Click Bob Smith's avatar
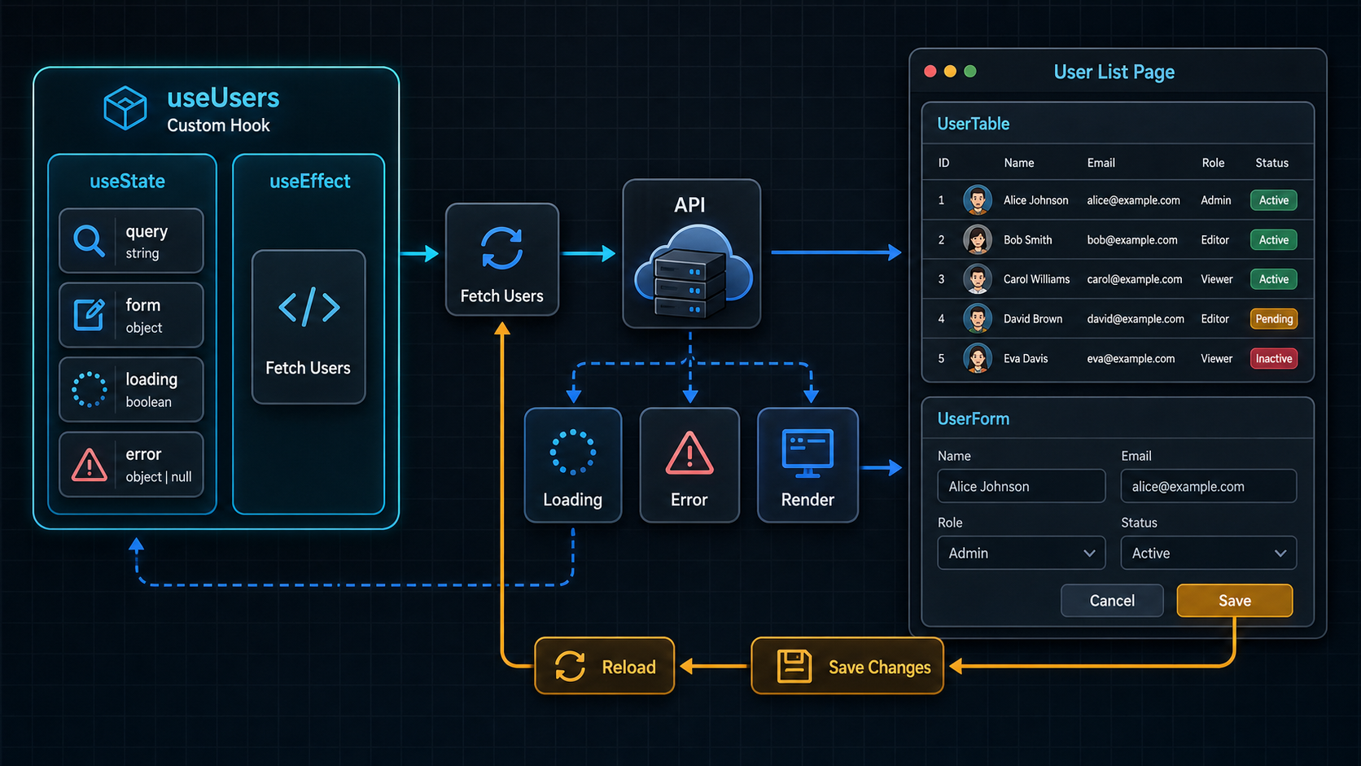Viewport: 1361px width, 766px height. point(978,240)
